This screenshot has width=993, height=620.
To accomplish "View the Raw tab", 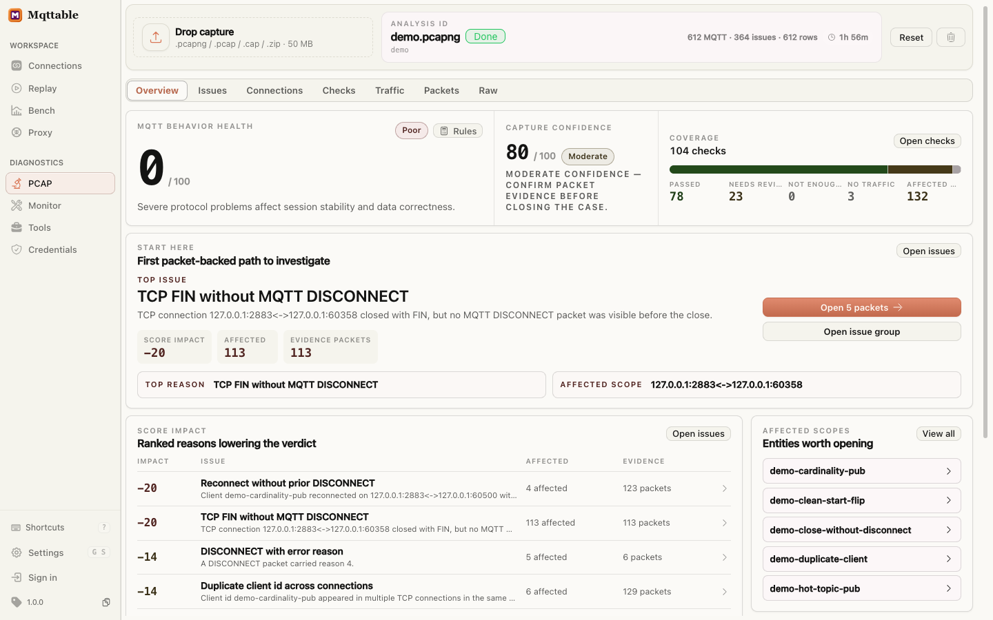I will coord(488,90).
